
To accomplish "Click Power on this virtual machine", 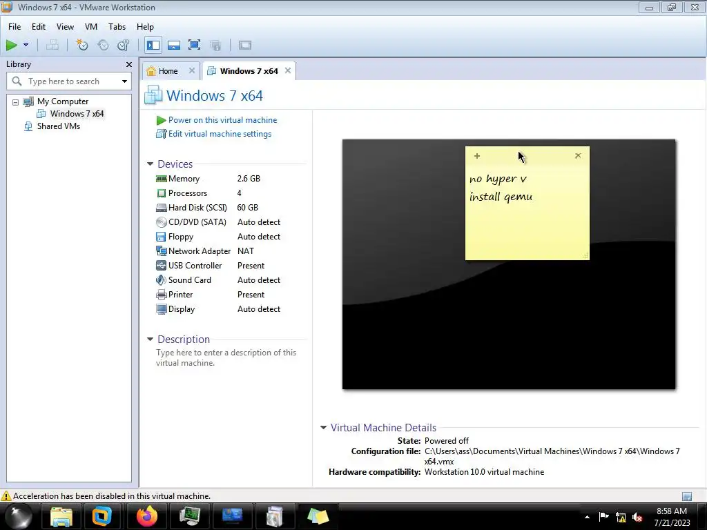I will pos(222,120).
